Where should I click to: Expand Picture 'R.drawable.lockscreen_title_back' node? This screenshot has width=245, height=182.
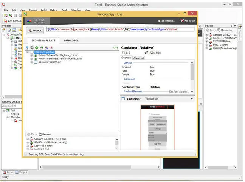(31, 59)
